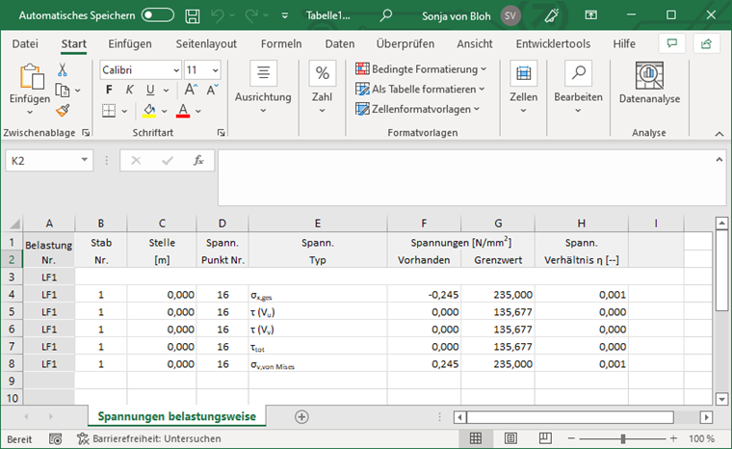
Task: Click the cut scissors icon
Action: click(x=63, y=70)
